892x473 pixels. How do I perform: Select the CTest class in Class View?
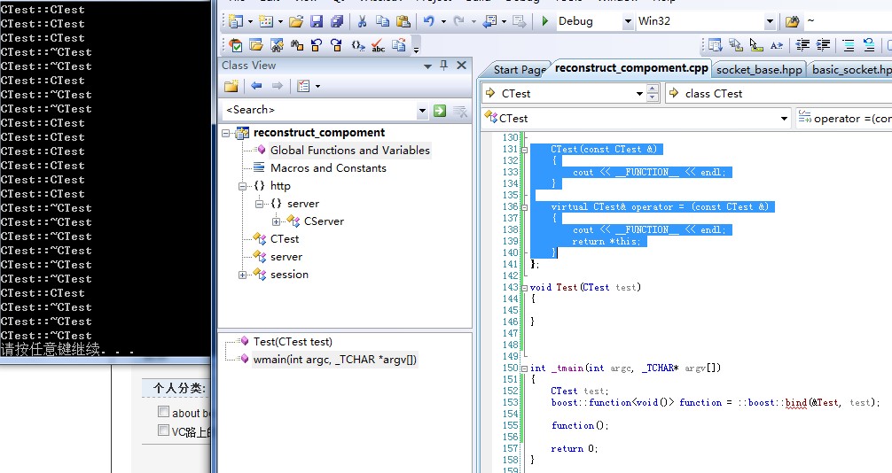[285, 239]
